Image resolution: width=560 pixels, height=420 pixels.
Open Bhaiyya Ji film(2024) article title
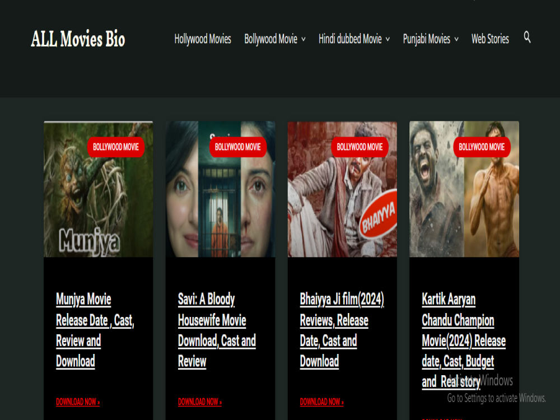coord(342,330)
